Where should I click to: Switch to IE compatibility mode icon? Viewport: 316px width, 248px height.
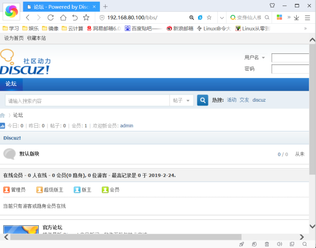pos(200,17)
